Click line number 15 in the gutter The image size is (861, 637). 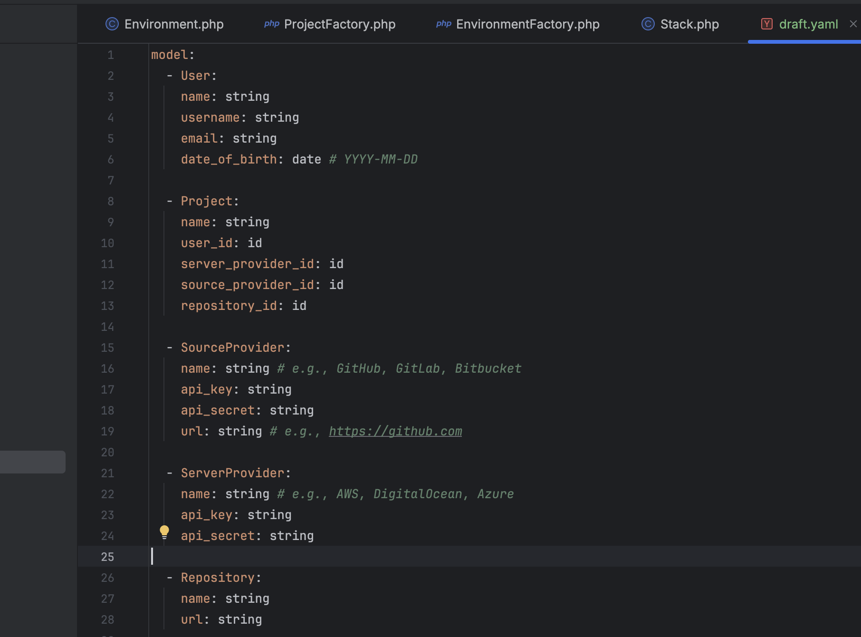tap(107, 347)
